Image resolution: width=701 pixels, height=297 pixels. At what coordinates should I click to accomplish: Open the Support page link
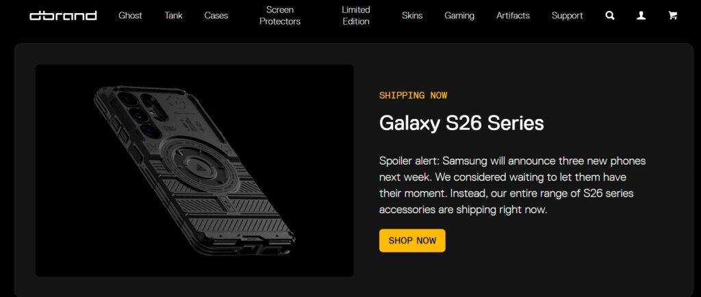[x=568, y=15]
